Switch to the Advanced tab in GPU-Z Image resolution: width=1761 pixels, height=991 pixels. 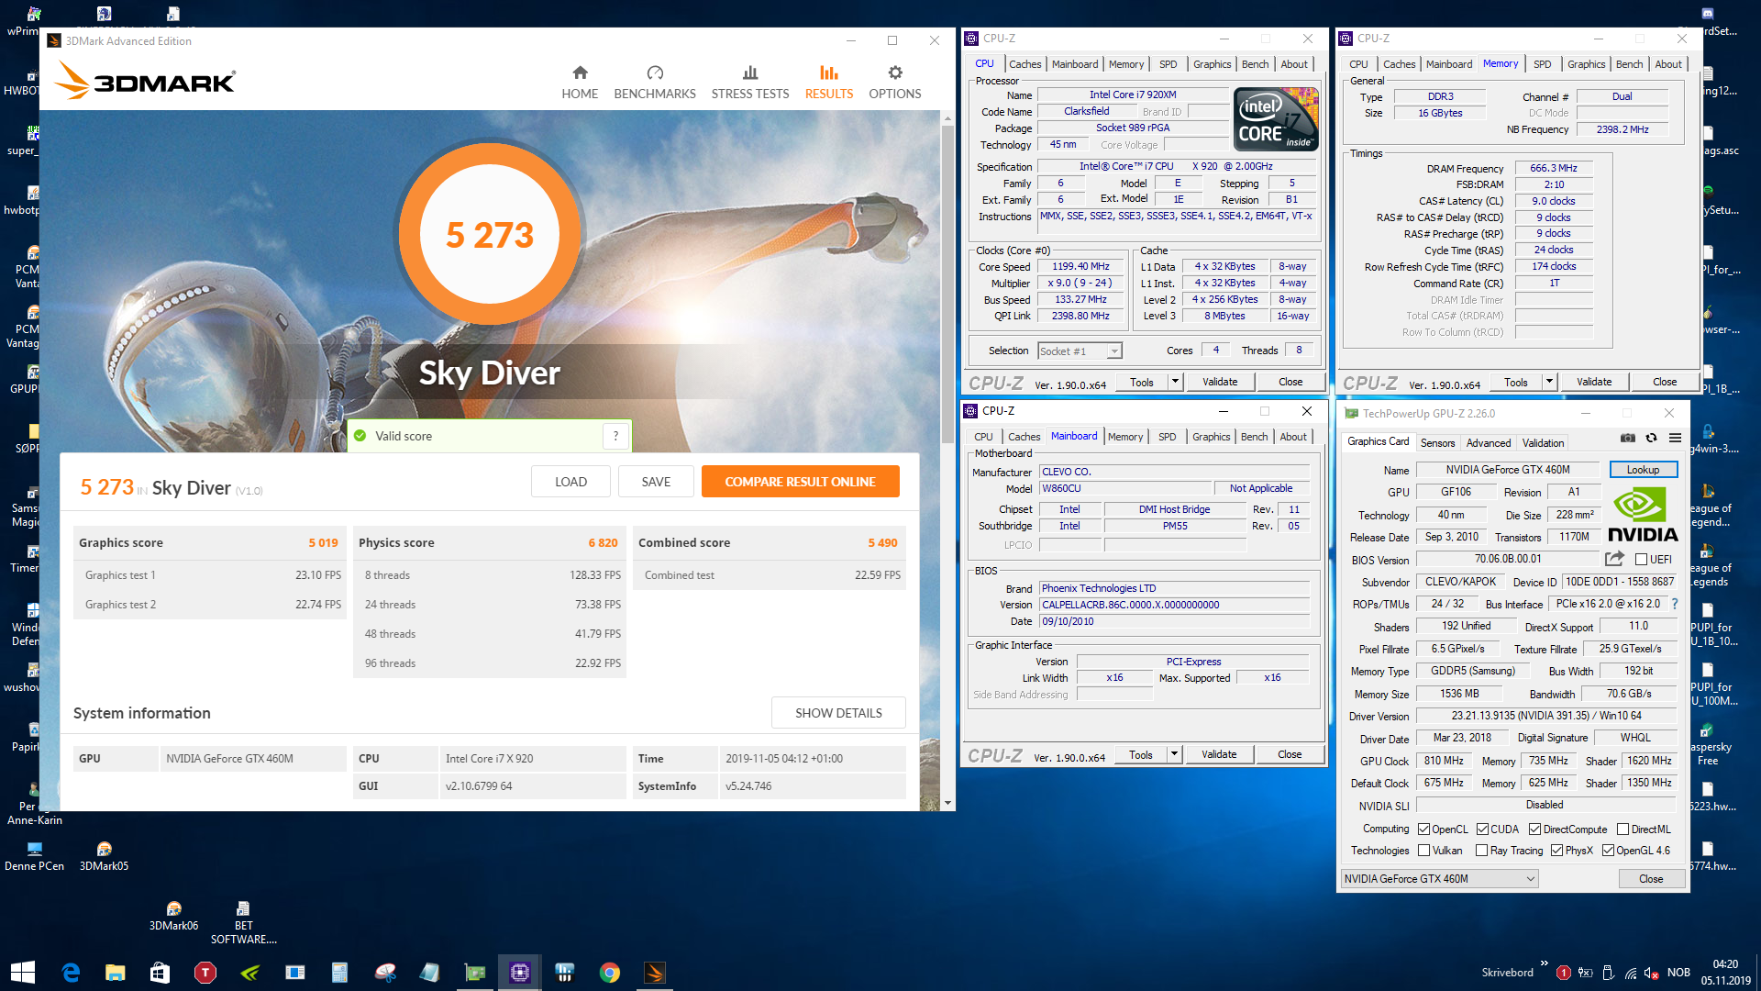coord(1488,442)
